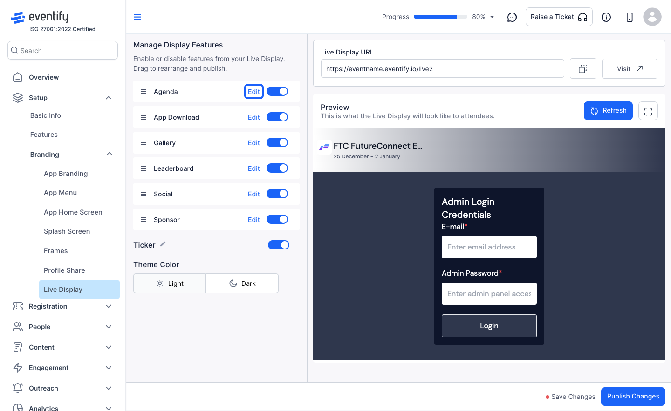Click the Live Display URL field
This screenshot has width=671, height=411.
443,68
